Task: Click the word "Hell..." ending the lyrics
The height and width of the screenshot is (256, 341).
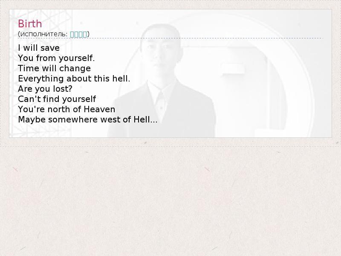Action: coord(145,119)
